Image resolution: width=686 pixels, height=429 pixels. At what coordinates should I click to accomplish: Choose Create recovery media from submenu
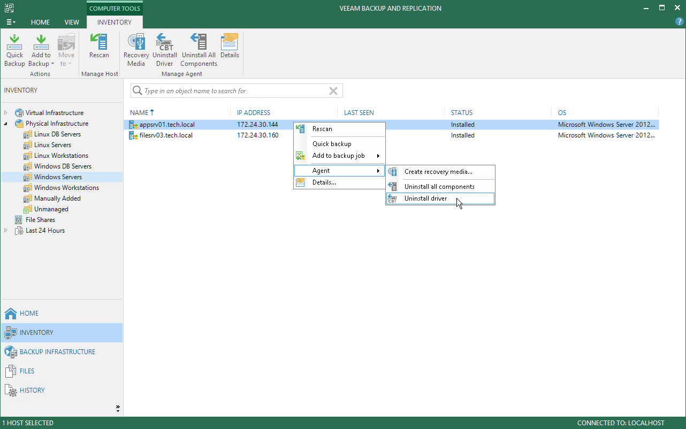438,172
